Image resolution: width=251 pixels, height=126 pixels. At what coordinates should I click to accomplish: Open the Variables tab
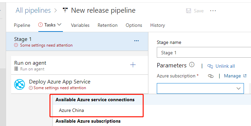coord(80,25)
